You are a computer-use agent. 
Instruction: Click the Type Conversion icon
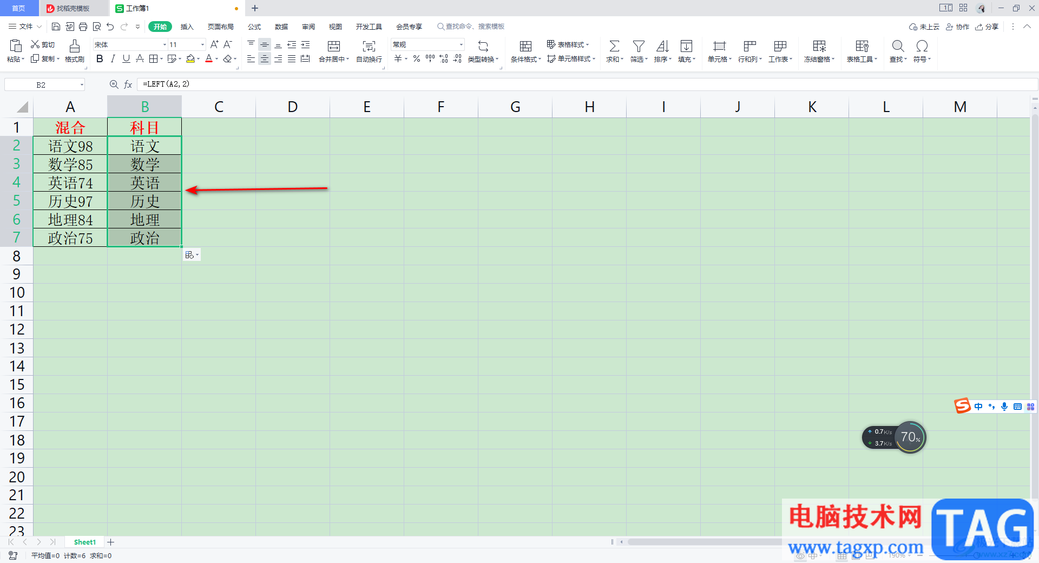coord(483,46)
